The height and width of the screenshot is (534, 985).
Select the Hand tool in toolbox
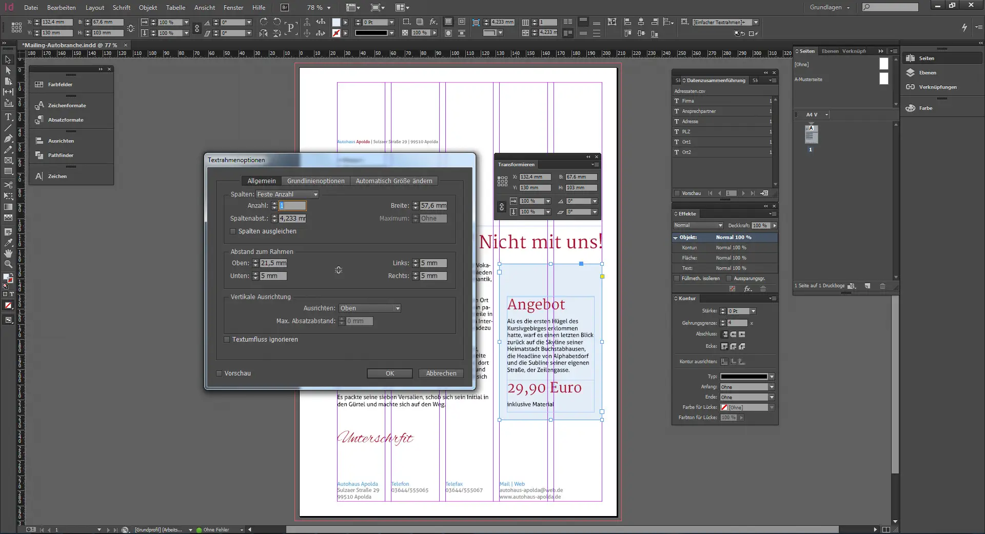coord(8,253)
